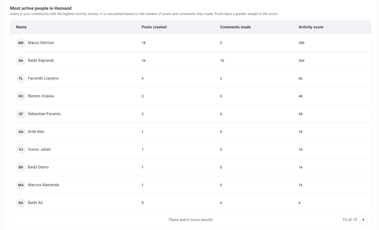Click Ariel Atar's AA avatar icon

click(21, 132)
